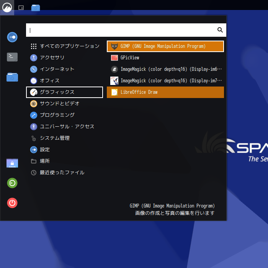
Task: Click the オフィス category icon
Action: tap(34, 81)
